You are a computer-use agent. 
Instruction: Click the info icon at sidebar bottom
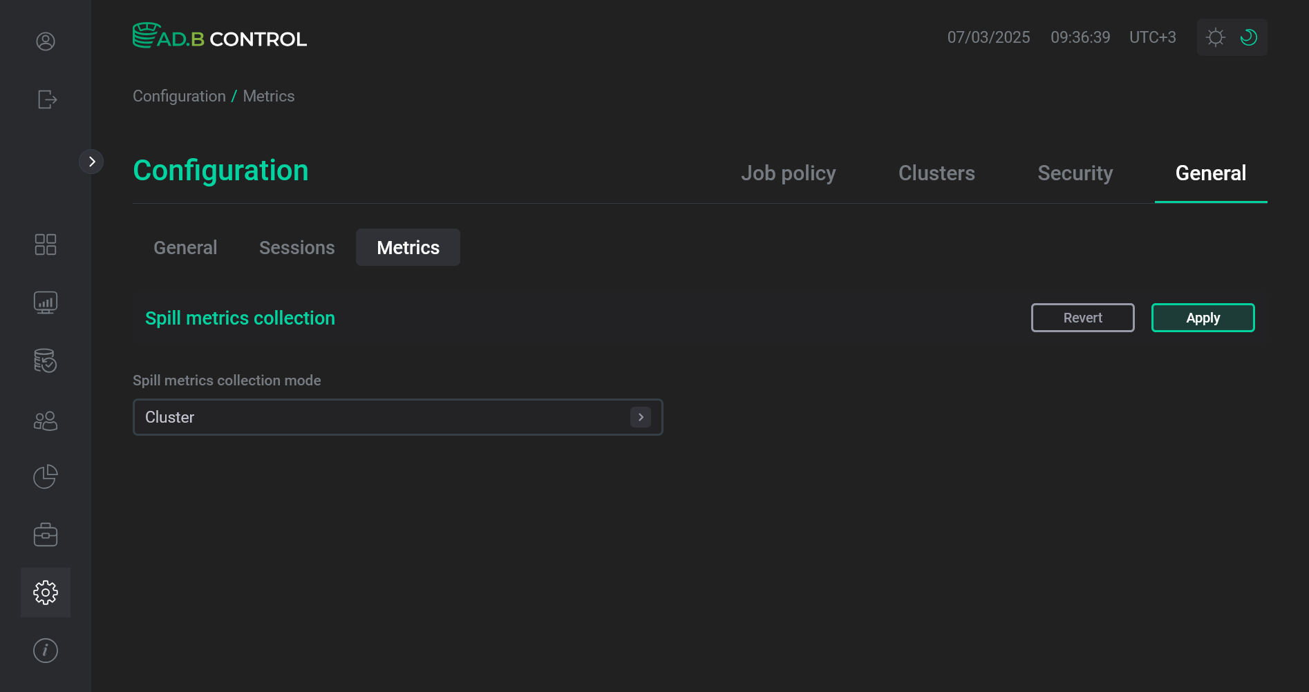point(45,650)
